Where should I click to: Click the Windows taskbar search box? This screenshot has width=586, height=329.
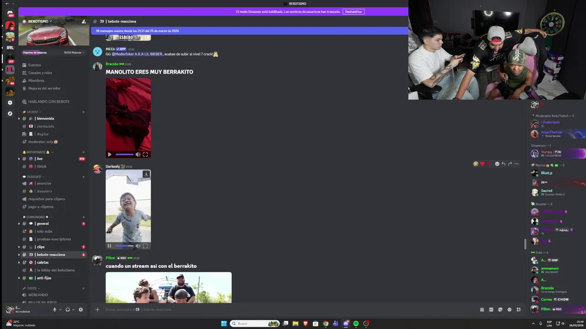pos(255,324)
